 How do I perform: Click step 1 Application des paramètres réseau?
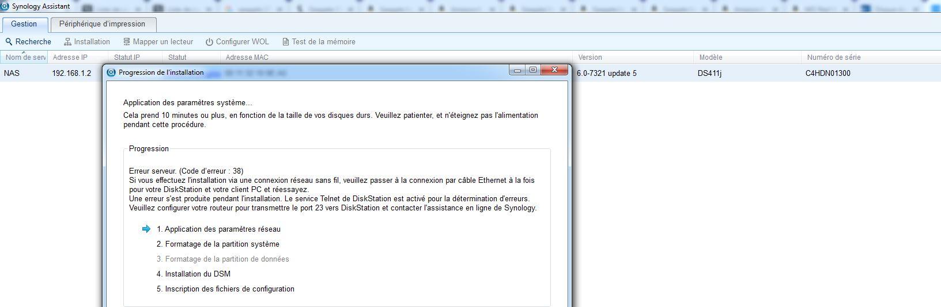coord(218,229)
